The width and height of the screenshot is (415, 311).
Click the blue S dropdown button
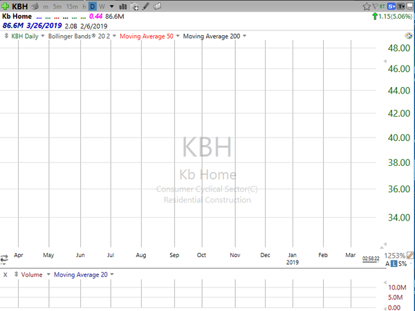(391, 6)
